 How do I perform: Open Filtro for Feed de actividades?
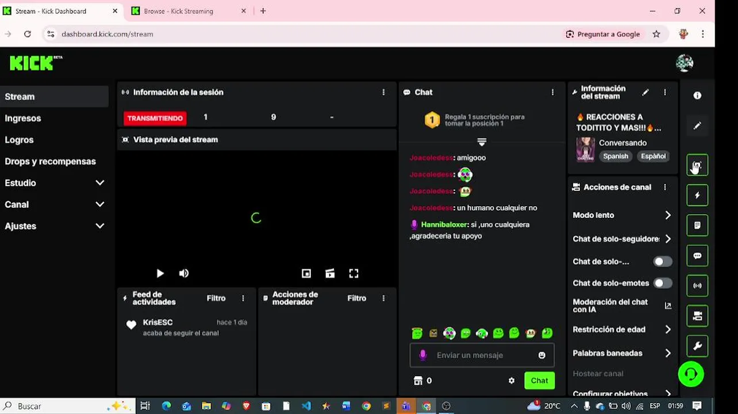click(216, 298)
